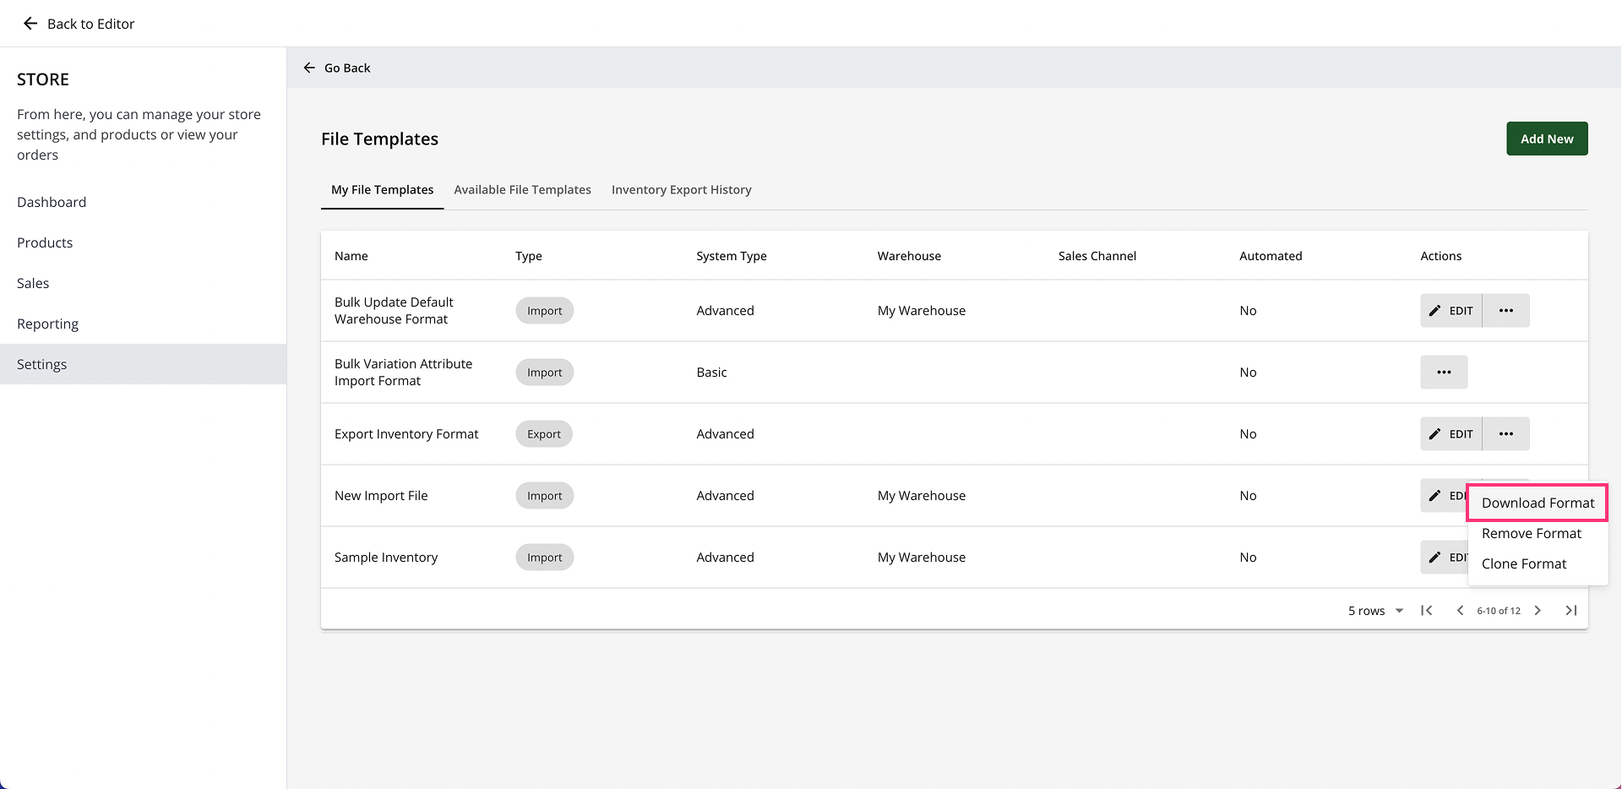This screenshot has height=789, width=1622.
Task: Open three-dots menu for Export Inventory Format
Action: pyautogui.click(x=1505, y=434)
